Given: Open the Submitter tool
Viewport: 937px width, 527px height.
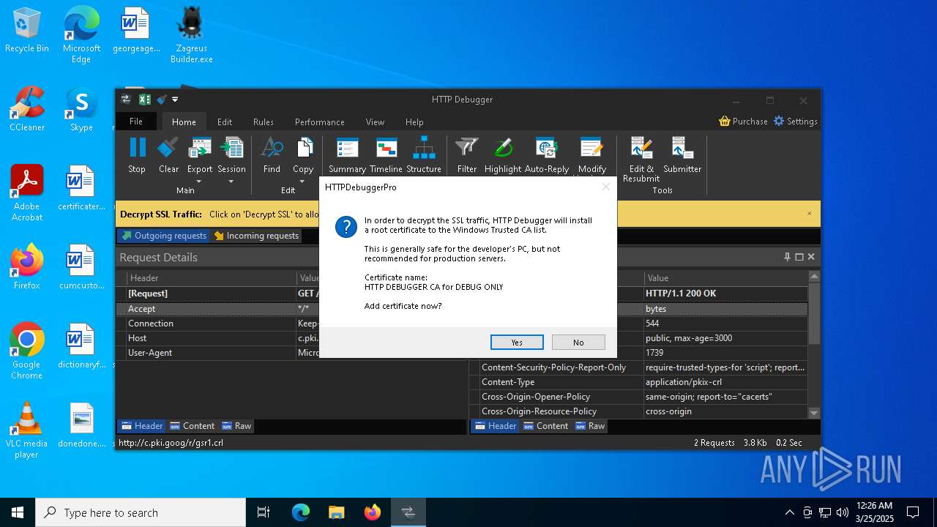Looking at the screenshot, I should tap(682, 155).
